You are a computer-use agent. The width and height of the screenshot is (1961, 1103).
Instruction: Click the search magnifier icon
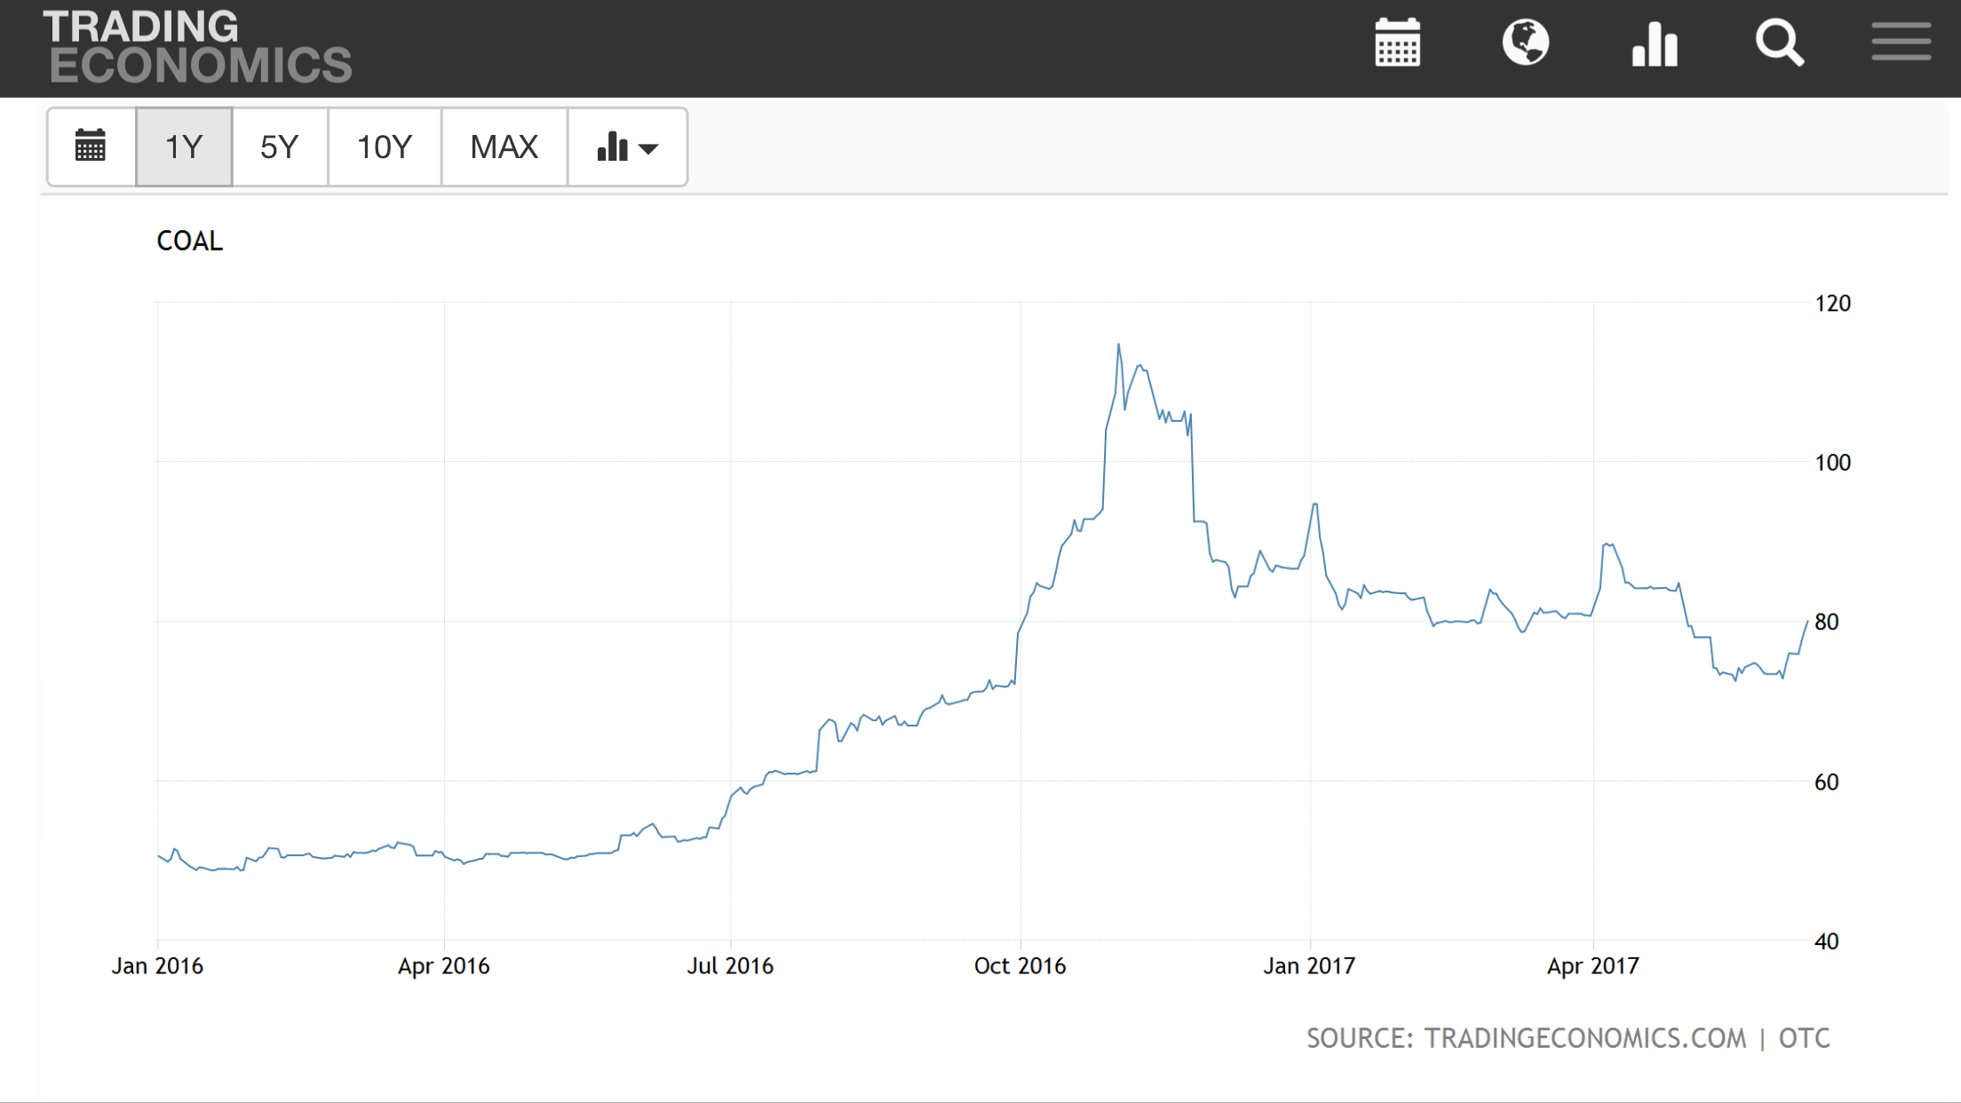[x=1779, y=44]
